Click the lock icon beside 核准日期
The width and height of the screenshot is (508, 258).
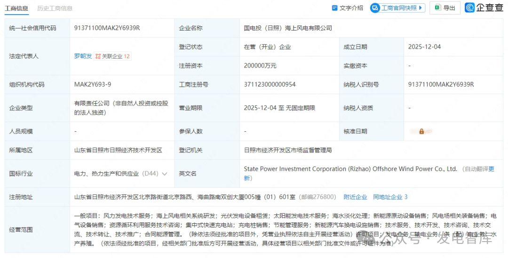[x=421, y=131]
